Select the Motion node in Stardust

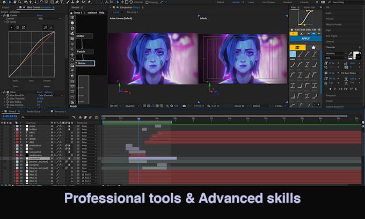85,63
